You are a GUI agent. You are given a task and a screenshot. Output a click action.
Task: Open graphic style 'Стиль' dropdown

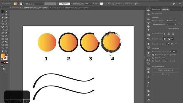coord(104,4)
